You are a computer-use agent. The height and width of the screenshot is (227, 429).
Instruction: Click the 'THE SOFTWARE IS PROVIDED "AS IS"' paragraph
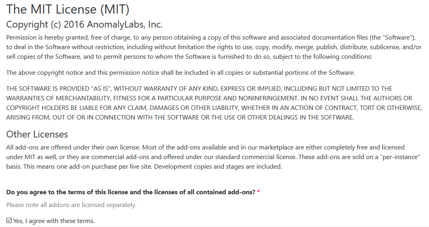coord(214,103)
